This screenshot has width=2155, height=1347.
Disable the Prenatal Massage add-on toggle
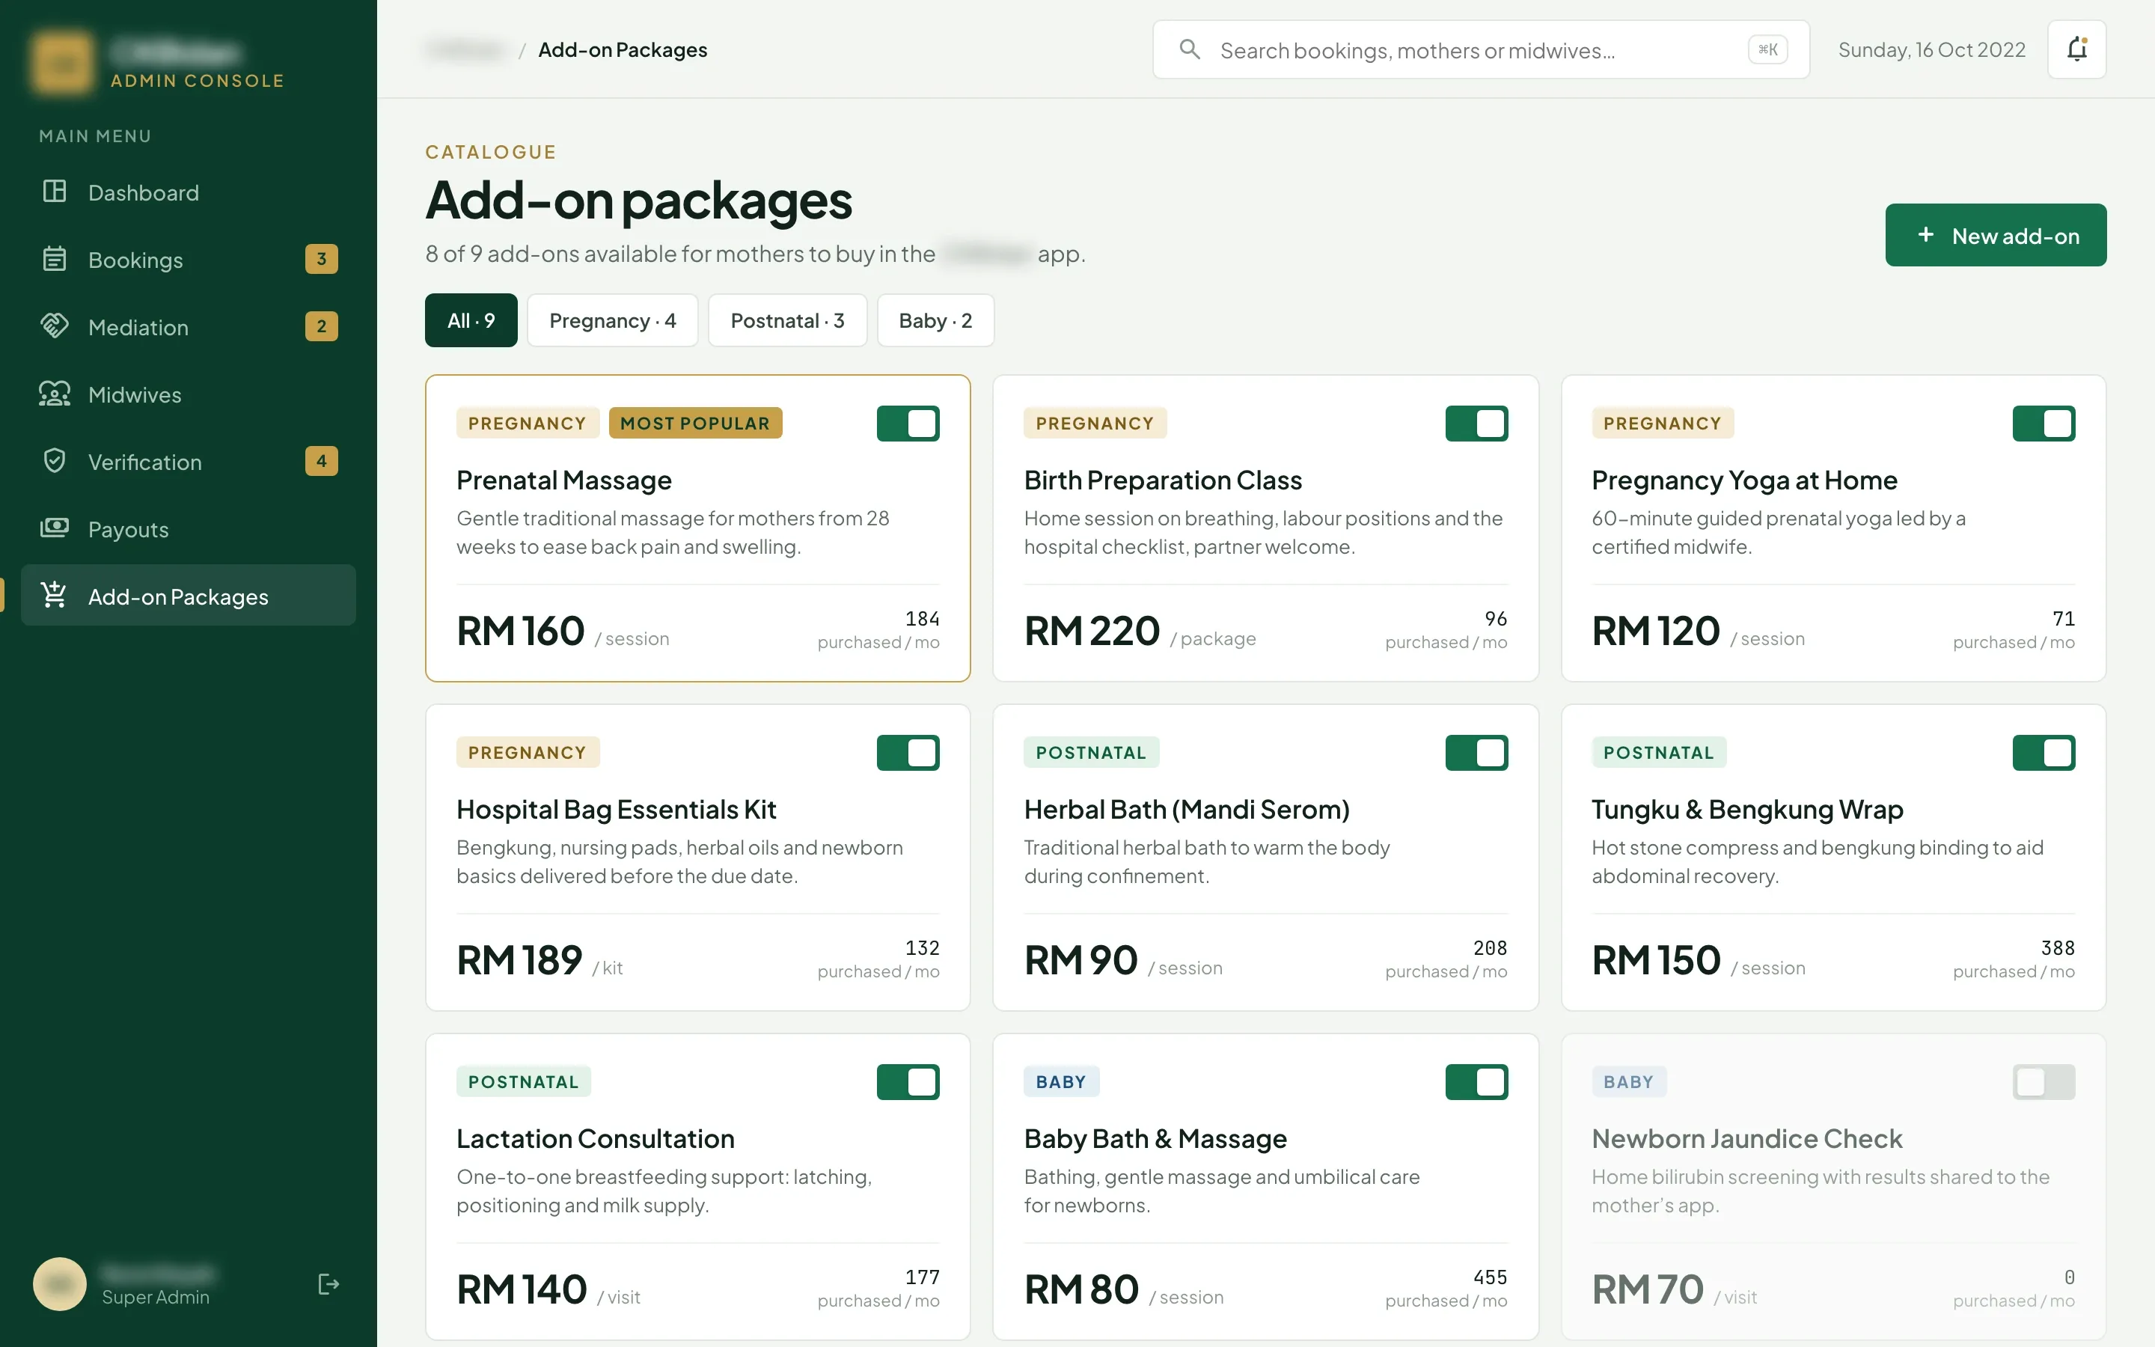tap(908, 423)
